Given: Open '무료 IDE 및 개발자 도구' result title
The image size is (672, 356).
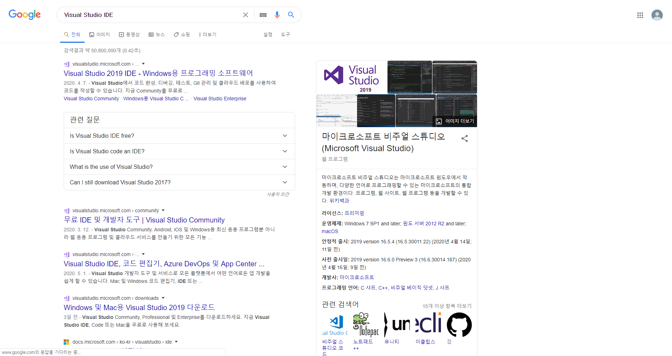Looking at the screenshot, I should click(x=144, y=220).
